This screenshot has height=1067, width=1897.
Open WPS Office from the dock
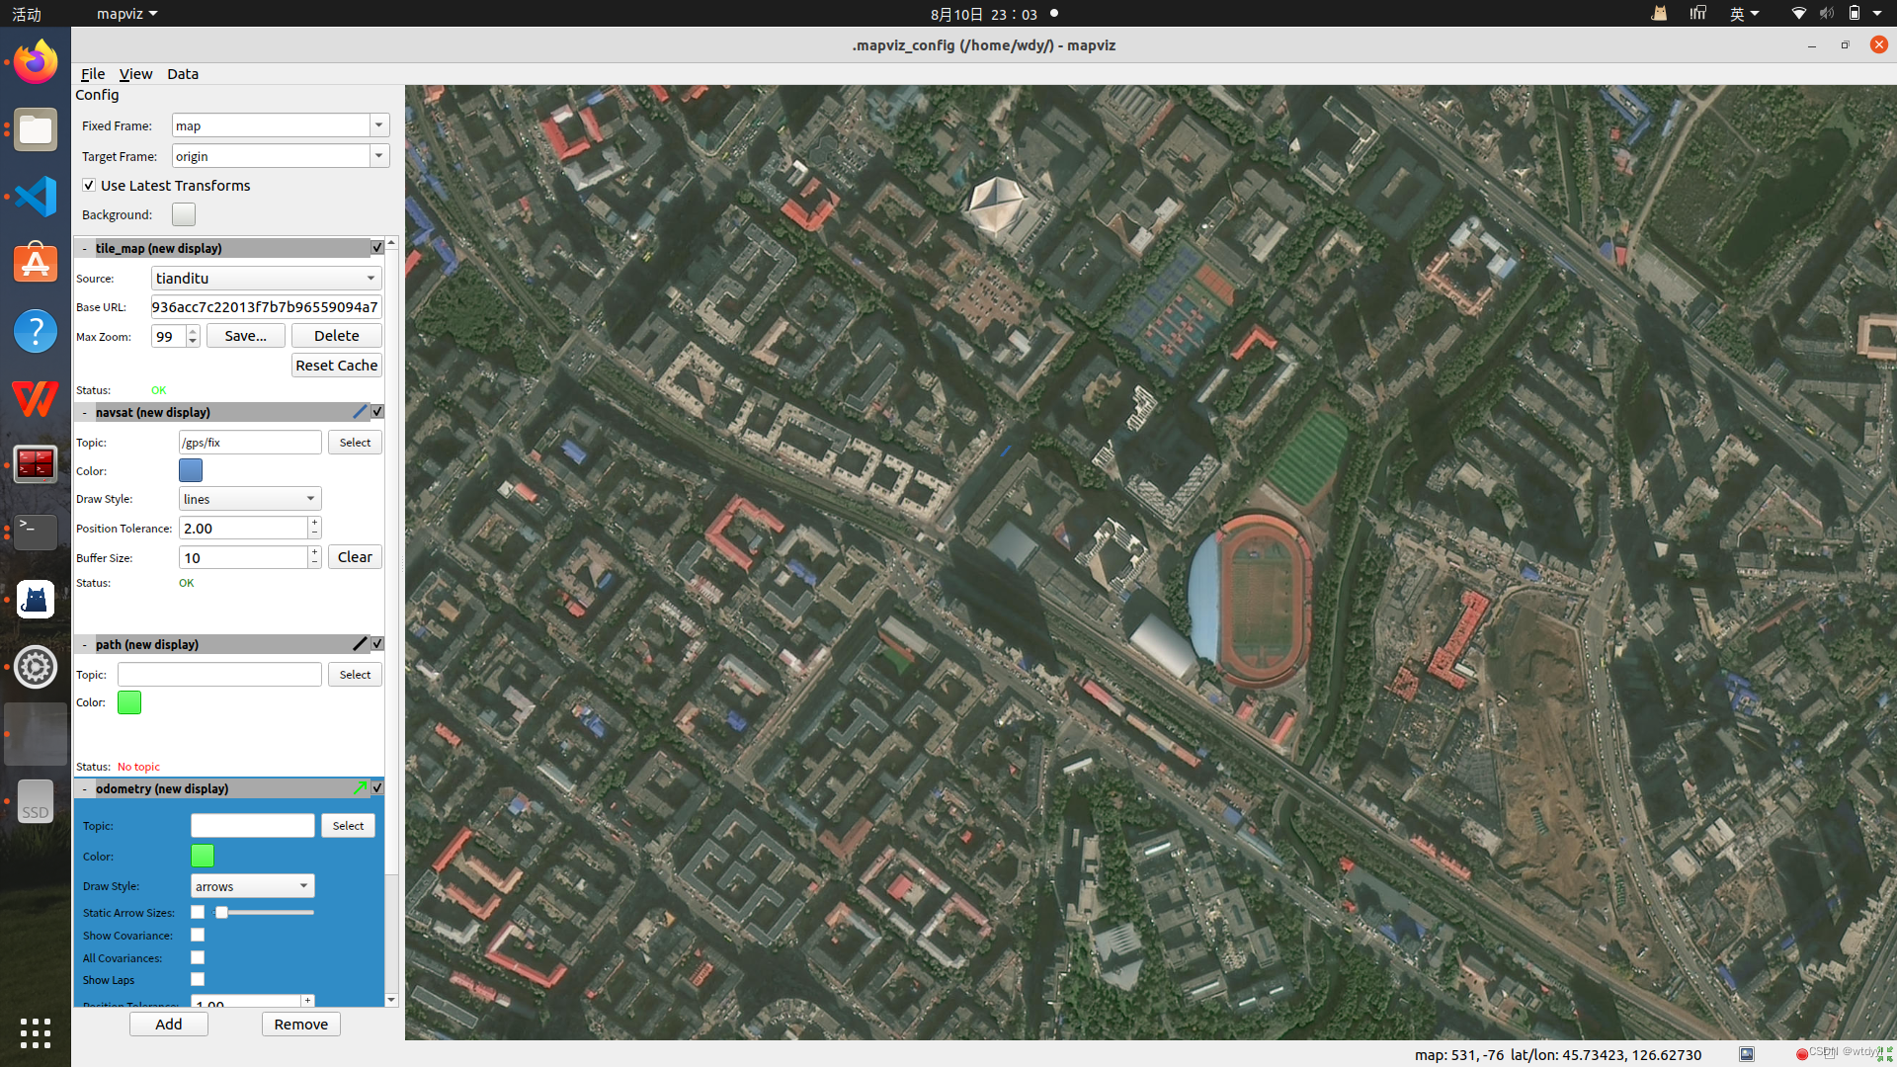click(36, 398)
